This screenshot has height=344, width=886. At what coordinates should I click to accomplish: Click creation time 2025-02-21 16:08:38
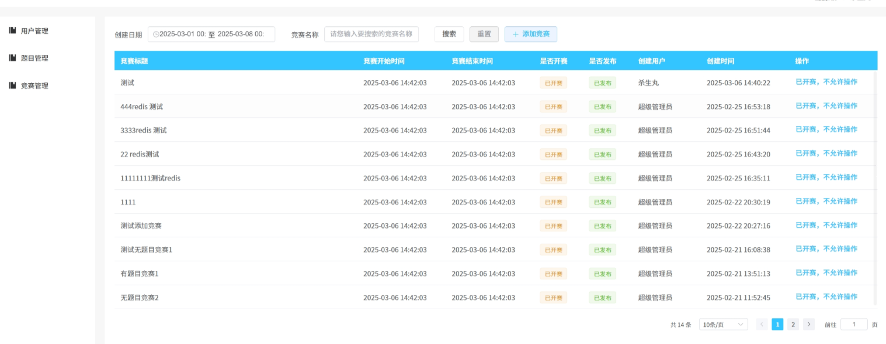click(738, 250)
